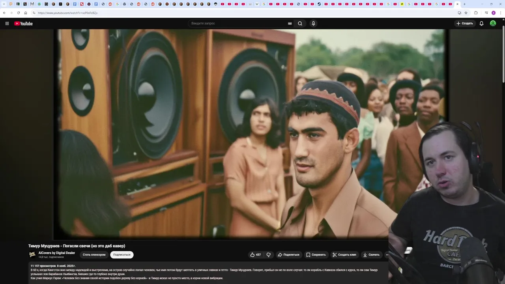Go forward in browser history
Viewport: 505px width, 284px height.
[11, 13]
